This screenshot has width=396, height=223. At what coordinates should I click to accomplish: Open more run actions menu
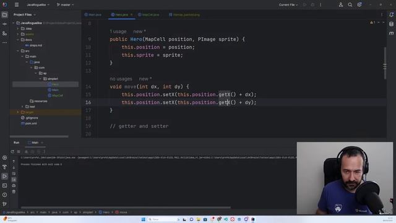(x=321, y=4)
